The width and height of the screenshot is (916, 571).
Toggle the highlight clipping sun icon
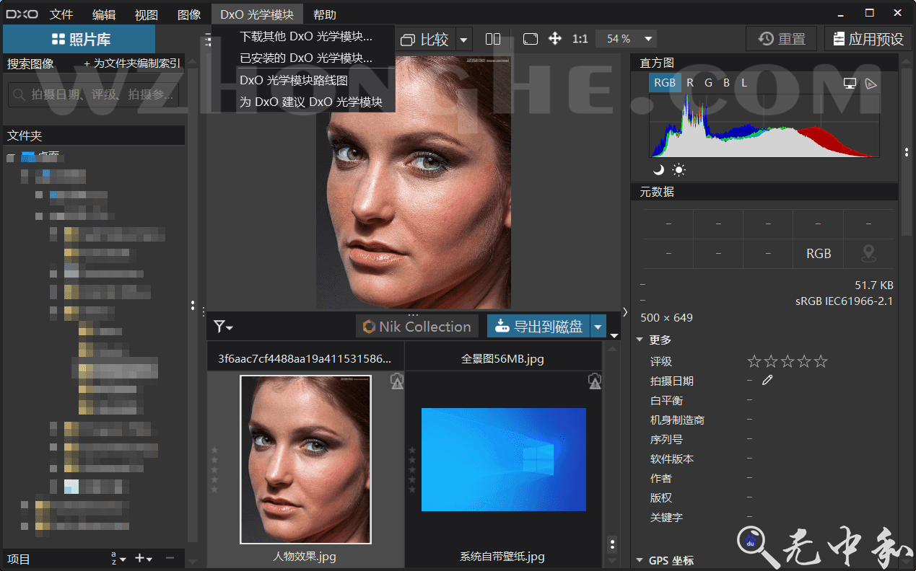pyautogui.click(x=679, y=170)
